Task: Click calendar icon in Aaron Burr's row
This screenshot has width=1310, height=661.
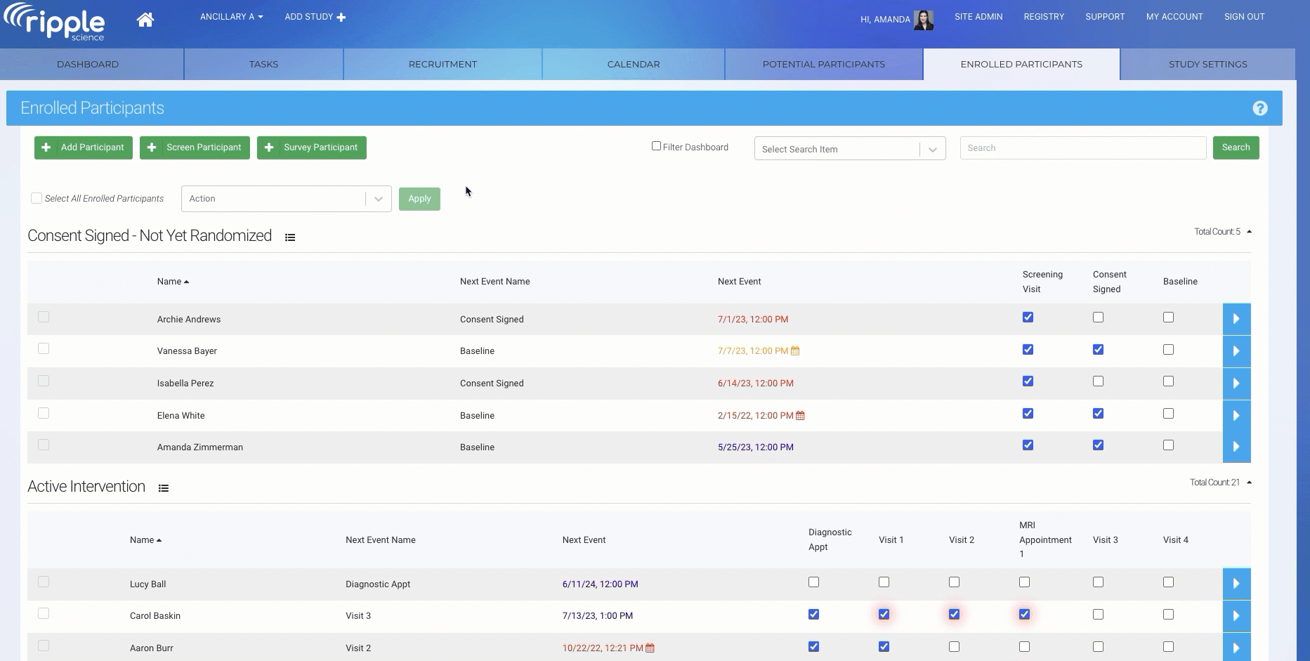Action: click(x=650, y=648)
